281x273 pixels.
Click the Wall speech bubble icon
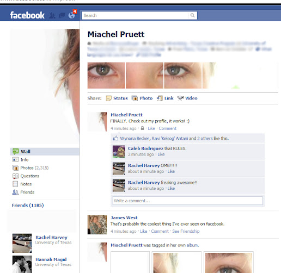(x=16, y=151)
